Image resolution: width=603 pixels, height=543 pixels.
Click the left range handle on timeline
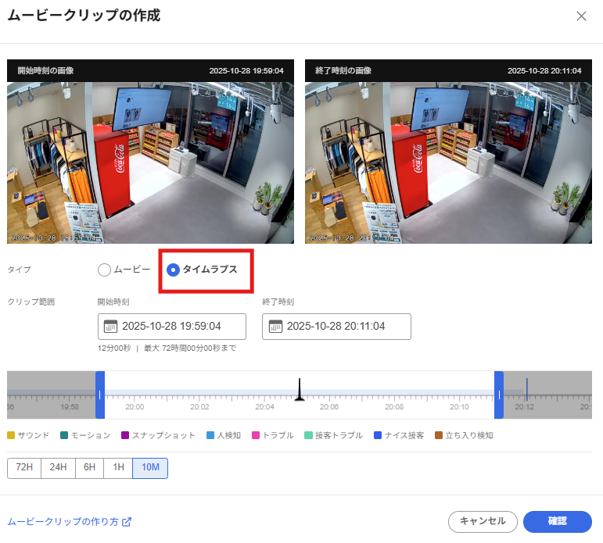click(x=100, y=395)
